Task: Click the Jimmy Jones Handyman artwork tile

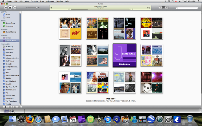Action: pyautogui.click(x=125, y=55)
